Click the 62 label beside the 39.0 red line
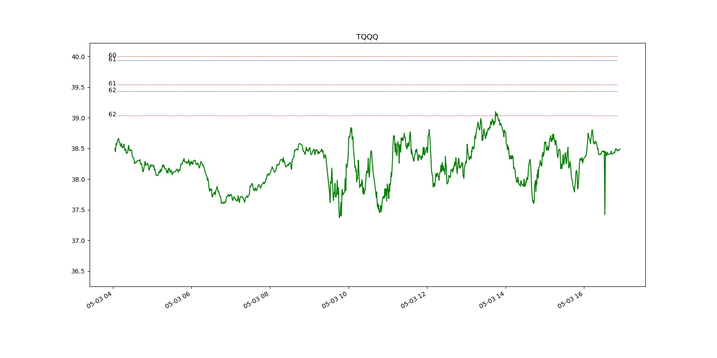Screen dimensions: 717x358 pos(112,115)
